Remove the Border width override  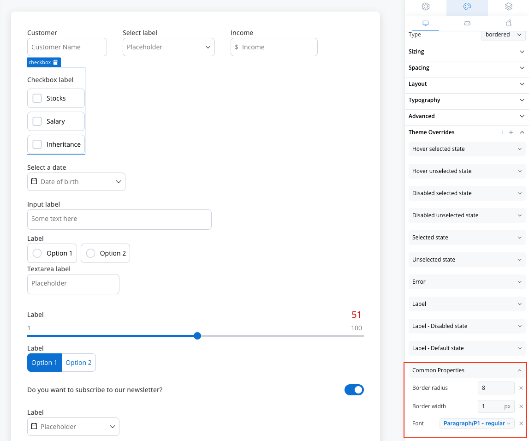[x=521, y=406]
